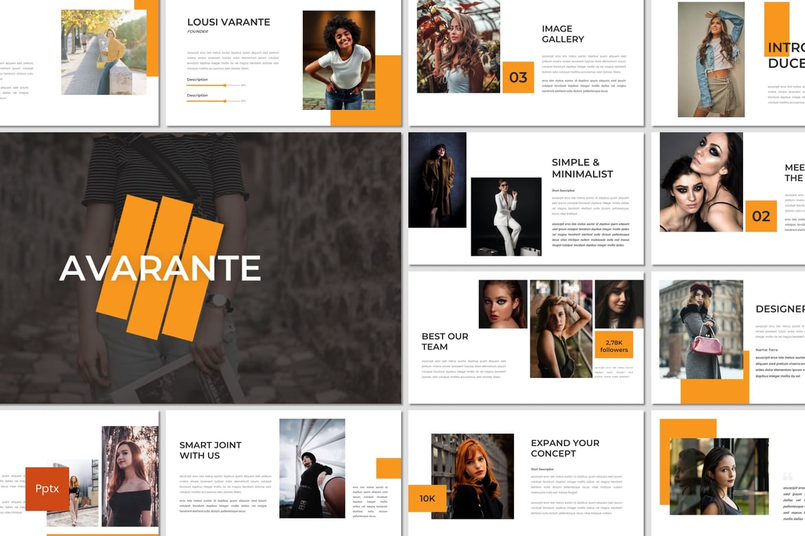Click Short Description under EXPAND YOUR CONCEPT
The width and height of the screenshot is (805, 536).
click(542, 469)
